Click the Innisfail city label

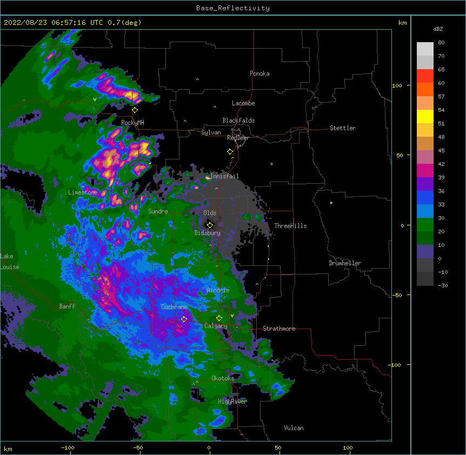(224, 176)
